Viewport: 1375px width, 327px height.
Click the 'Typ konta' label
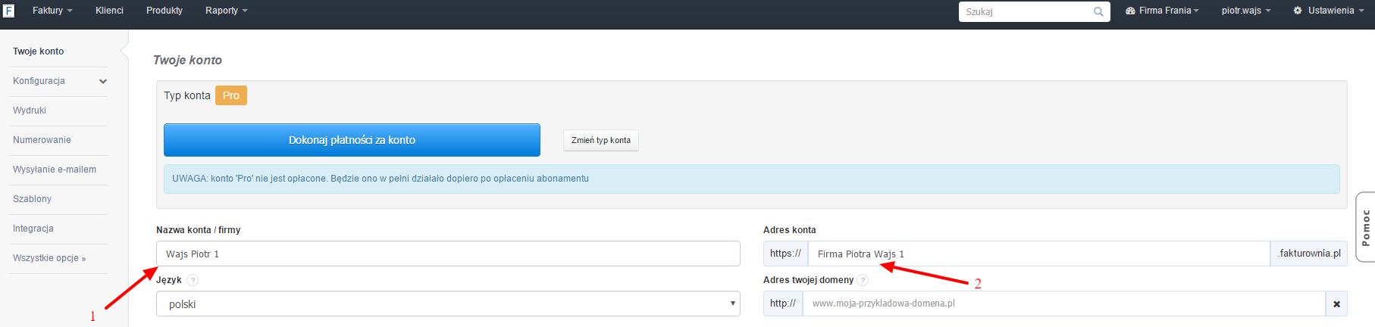187,95
